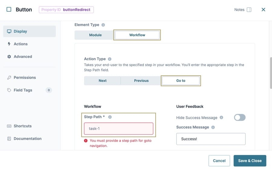This screenshot has width=272, height=170.
Task: Click the Actions lightning bolt icon
Action: click(9, 44)
